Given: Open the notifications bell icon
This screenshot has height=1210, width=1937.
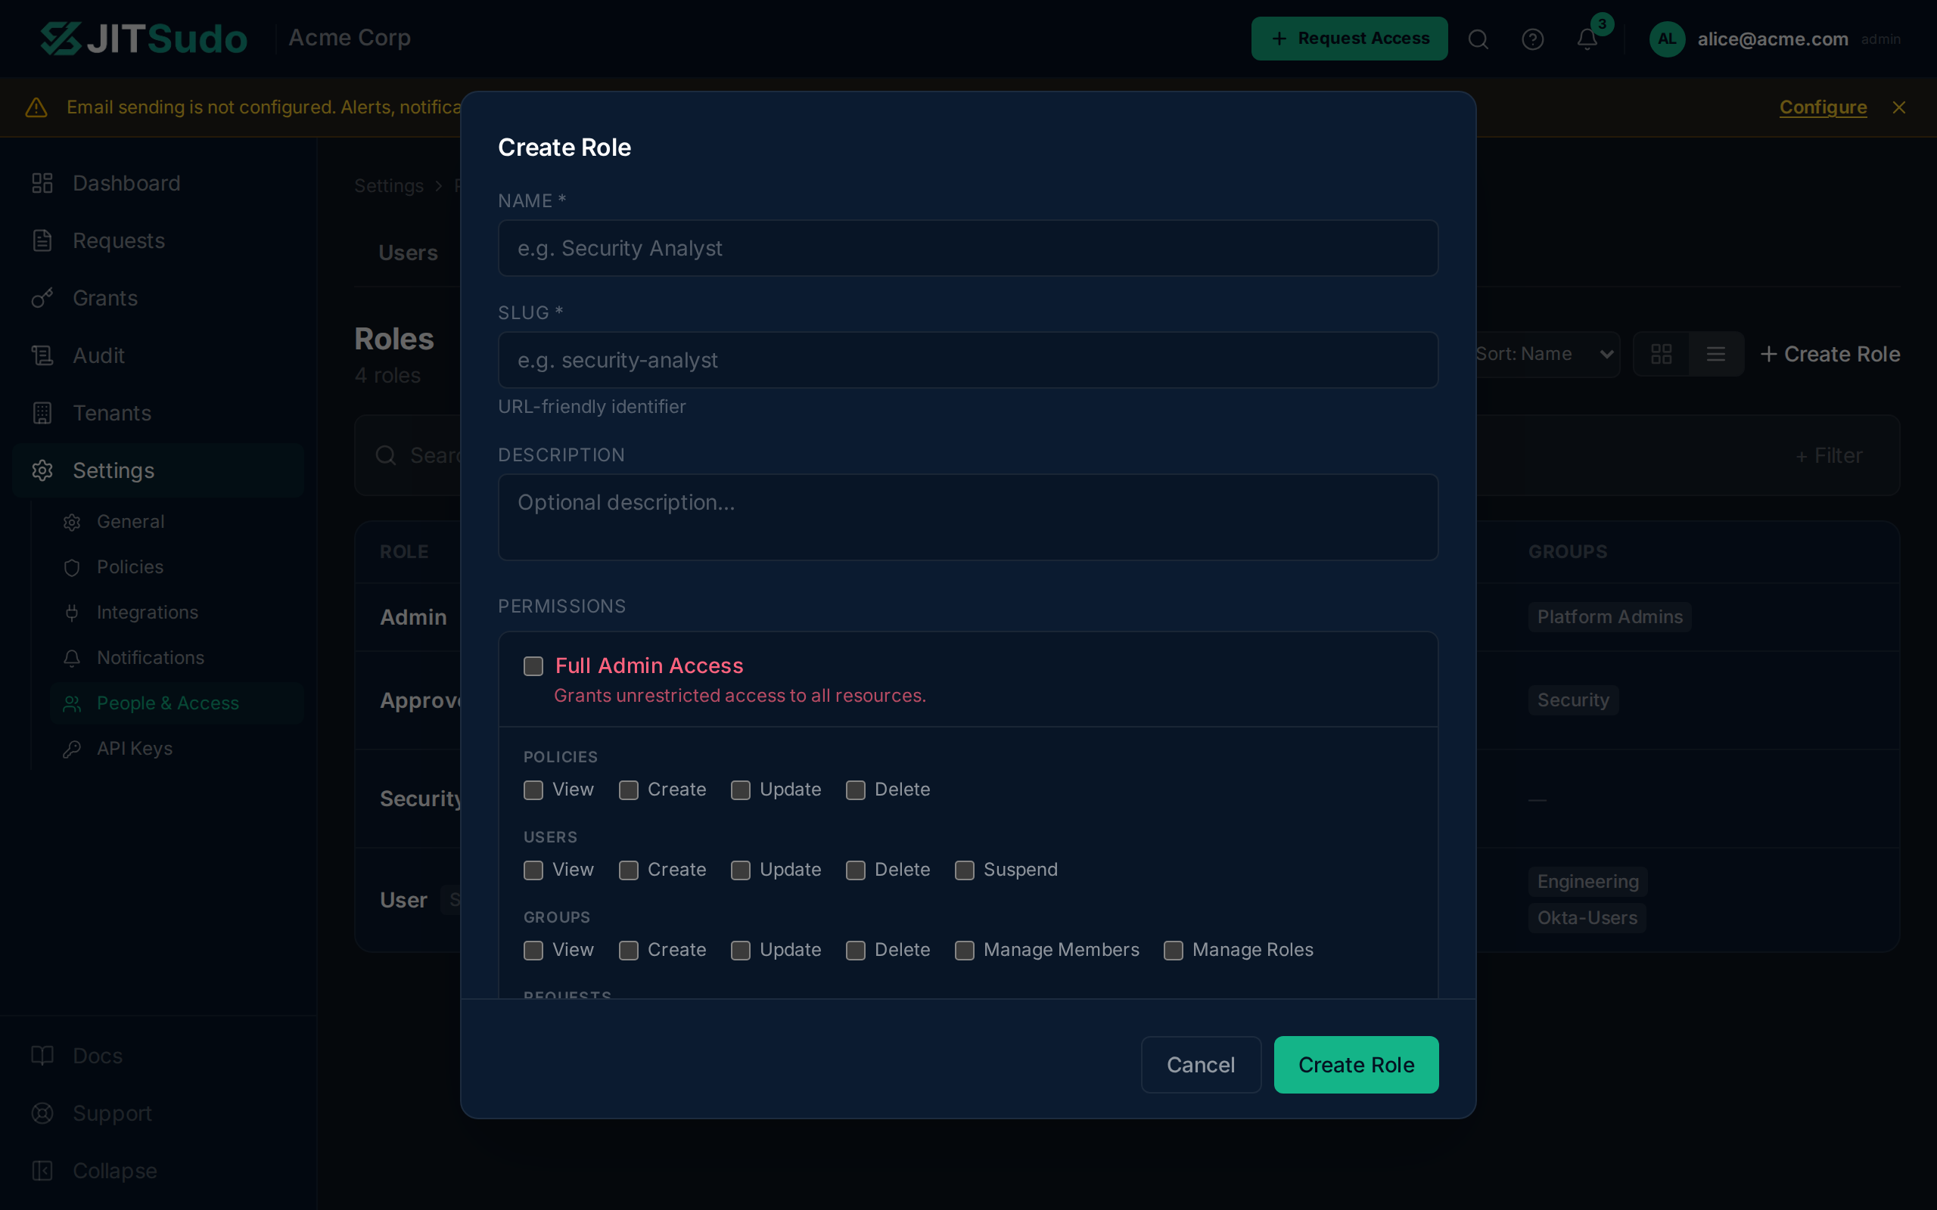Looking at the screenshot, I should pyautogui.click(x=1587, y=39).
